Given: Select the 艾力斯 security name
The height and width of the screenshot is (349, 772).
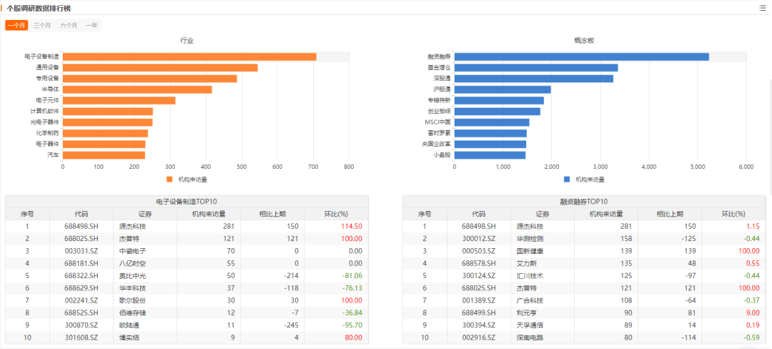Looking at the screenshot, I should [526, 263].
